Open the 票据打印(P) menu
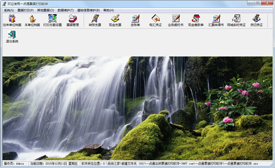The height and width of the screenshot is (168, 275). (x=26, y=11)
